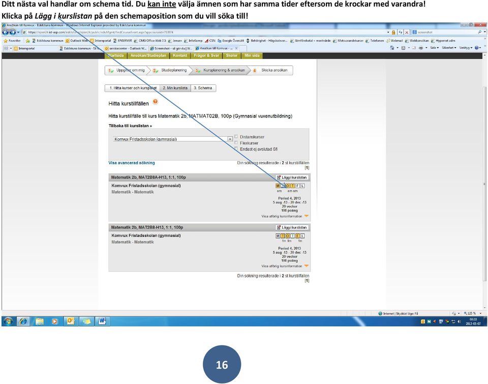Viewport: 488px width, 384px height.
Task: Switch to the 3. Schema tab
Action: (x=203, y=88)
